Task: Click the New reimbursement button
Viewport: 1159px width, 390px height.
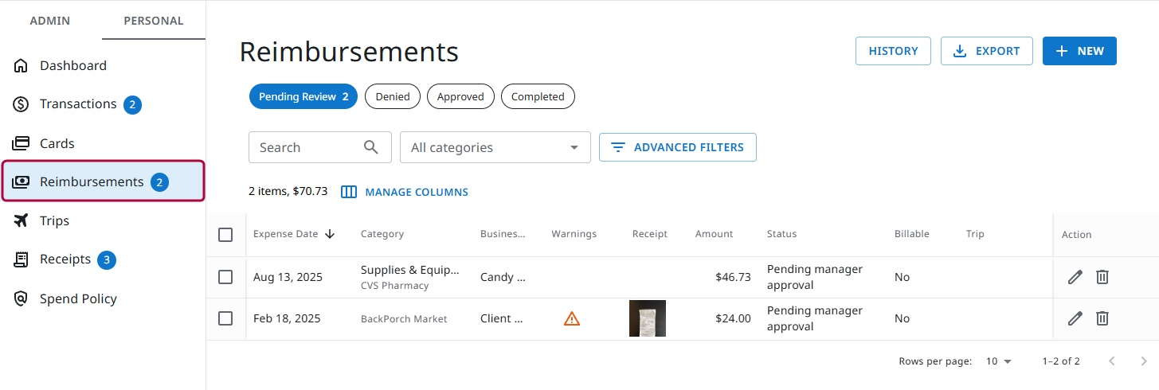Action: pyautogui.click(x=1079, y=51)
